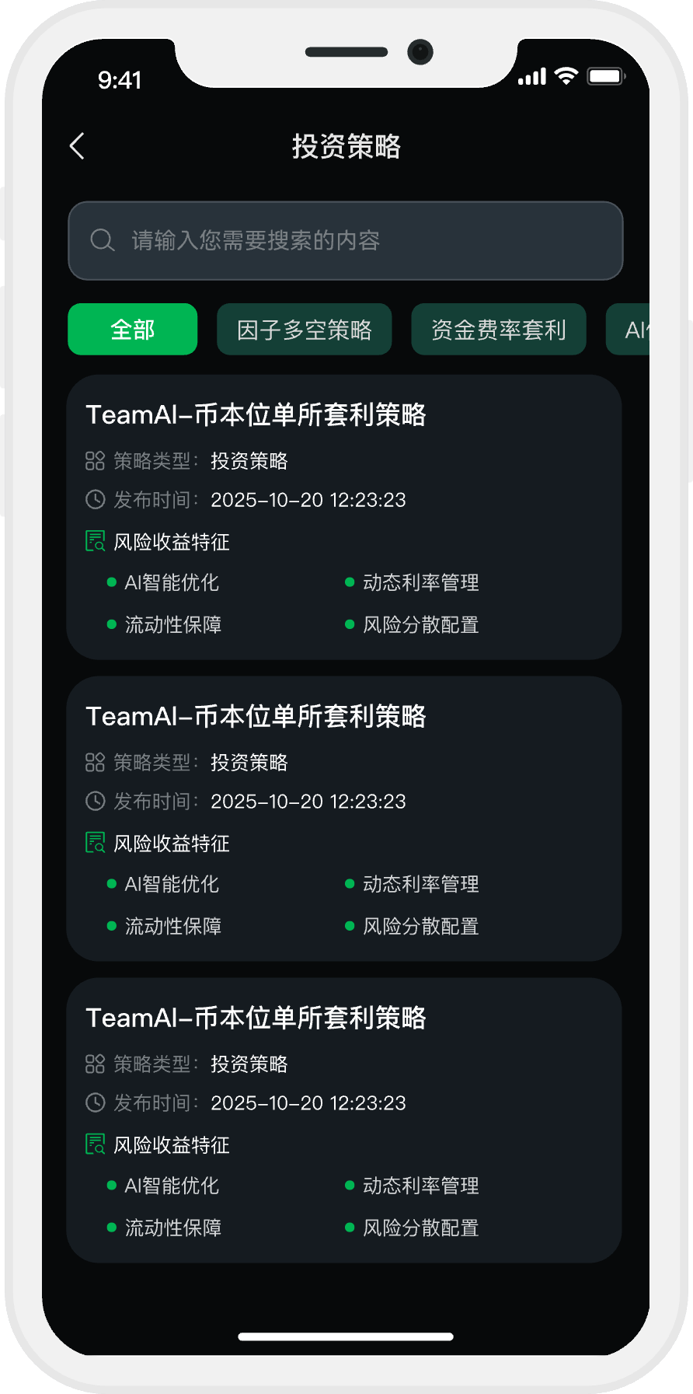Select the partially visible AI tab
This screenshot has width=693, height=1394.
[631, 330]
